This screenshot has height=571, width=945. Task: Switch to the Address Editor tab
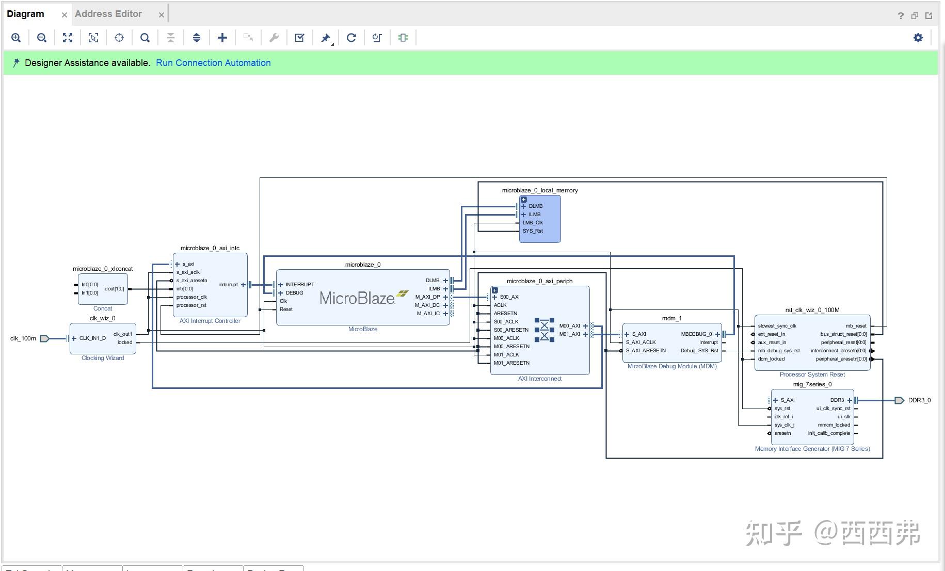point(108,14)
